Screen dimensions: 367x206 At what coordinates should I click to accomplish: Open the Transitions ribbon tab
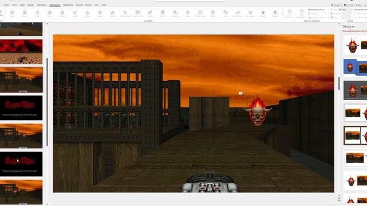(x=42, y=5)
